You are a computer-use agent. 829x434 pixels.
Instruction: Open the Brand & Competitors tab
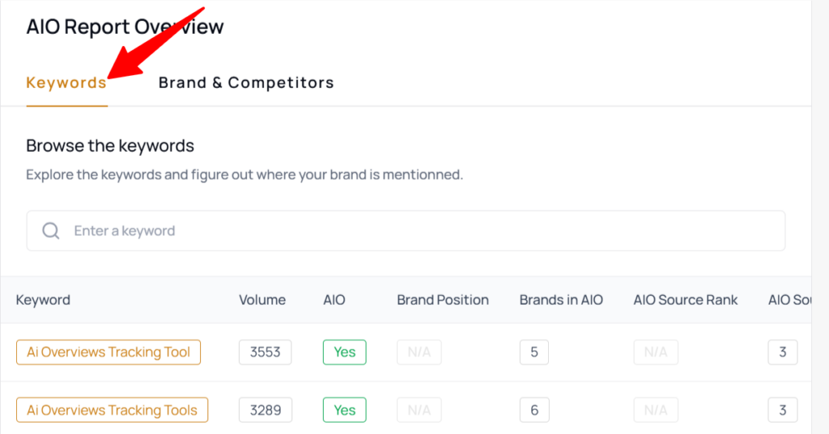(246, 82)
